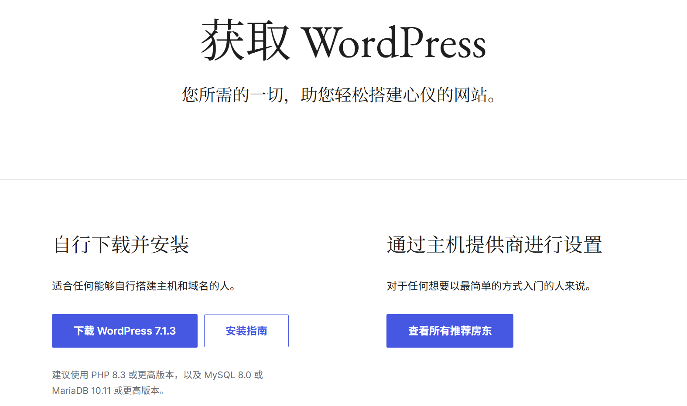687x406 pixels.
Task: Click the subtitle 您所需的一切,助您轻松搭建心仪的网站。
Action: pyautogui.click(x=339, y=95)
